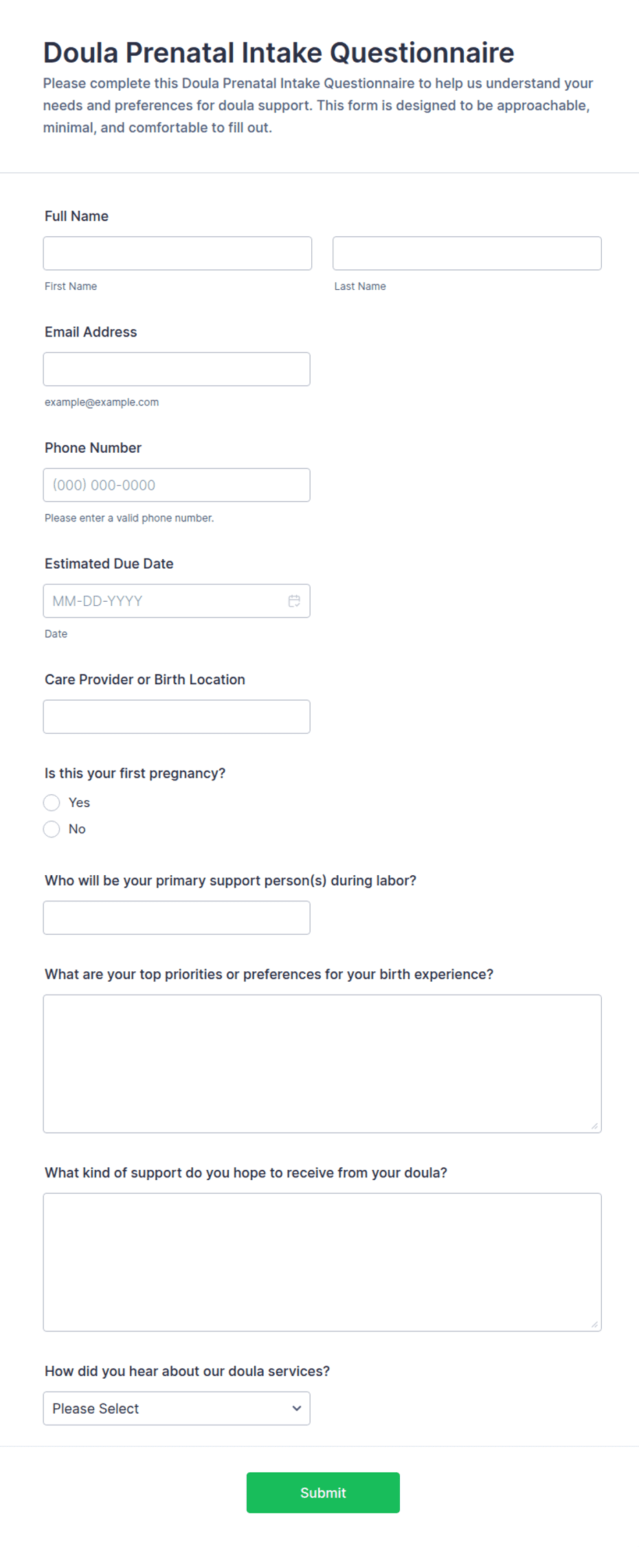Focus the Last Name field

(x=467, y=253)
